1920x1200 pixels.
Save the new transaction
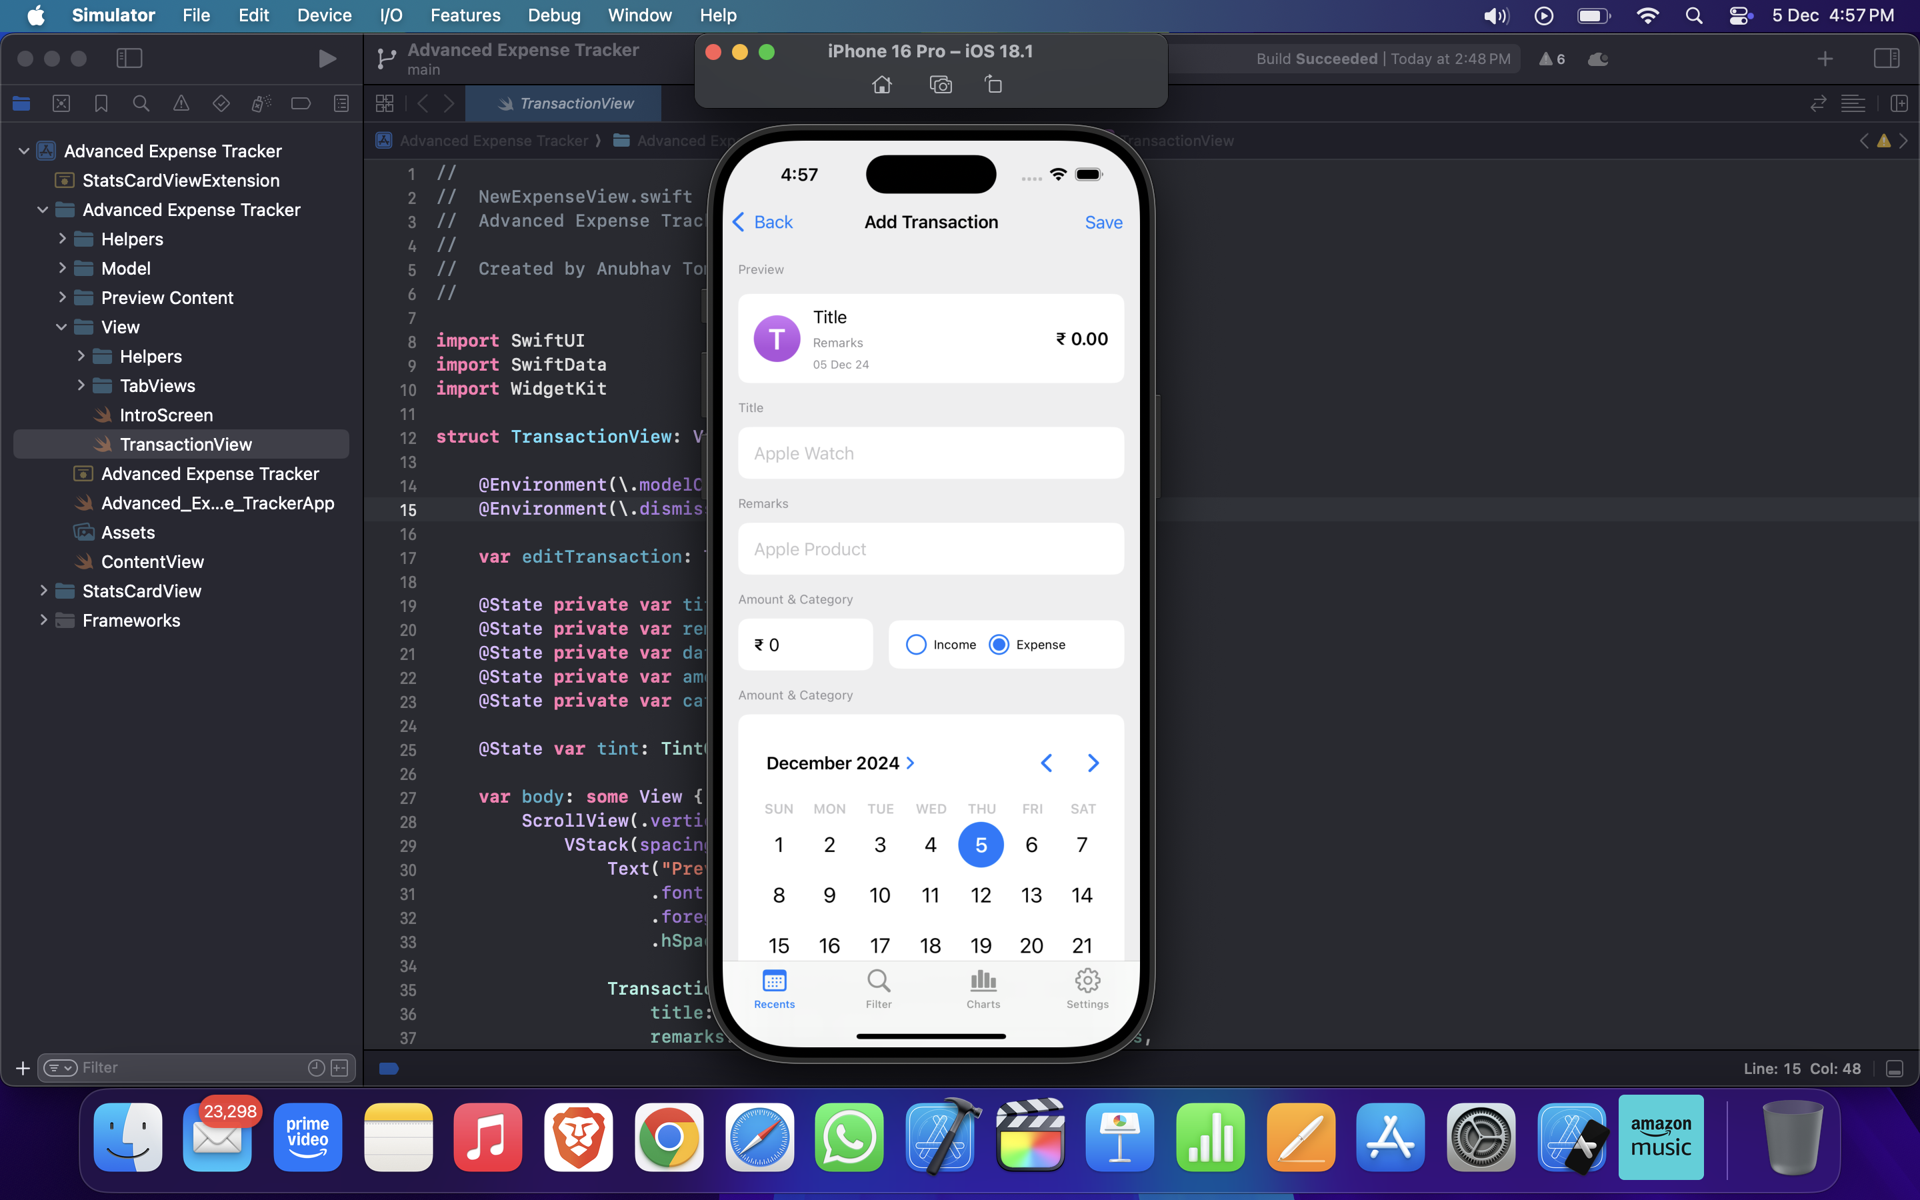(x=1103, y=222)
